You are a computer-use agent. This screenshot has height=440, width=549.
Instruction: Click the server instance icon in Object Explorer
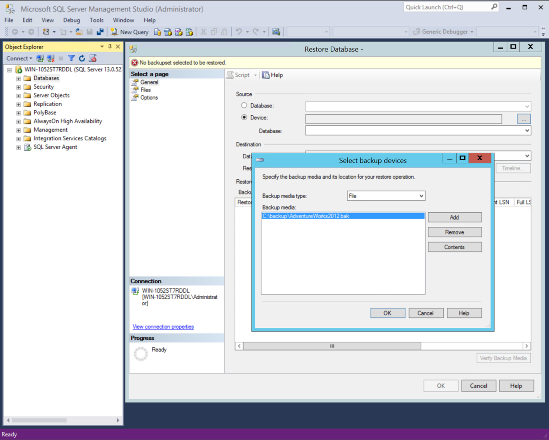19,70
